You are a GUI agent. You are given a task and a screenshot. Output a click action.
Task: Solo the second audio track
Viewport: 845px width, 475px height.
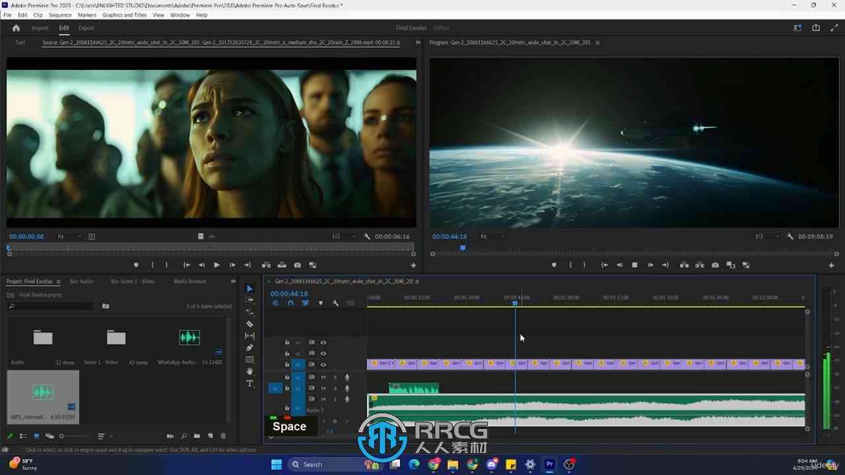[335, 388]
